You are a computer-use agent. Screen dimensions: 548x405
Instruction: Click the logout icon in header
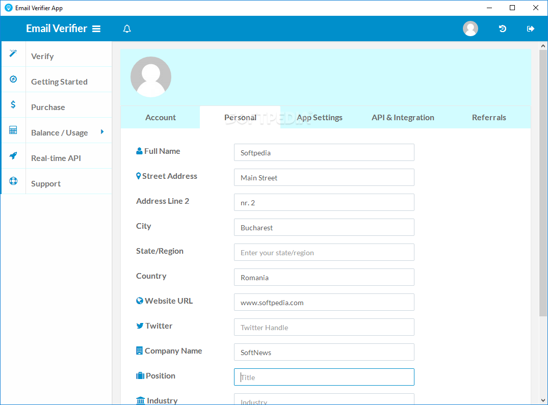coord(531,29)
